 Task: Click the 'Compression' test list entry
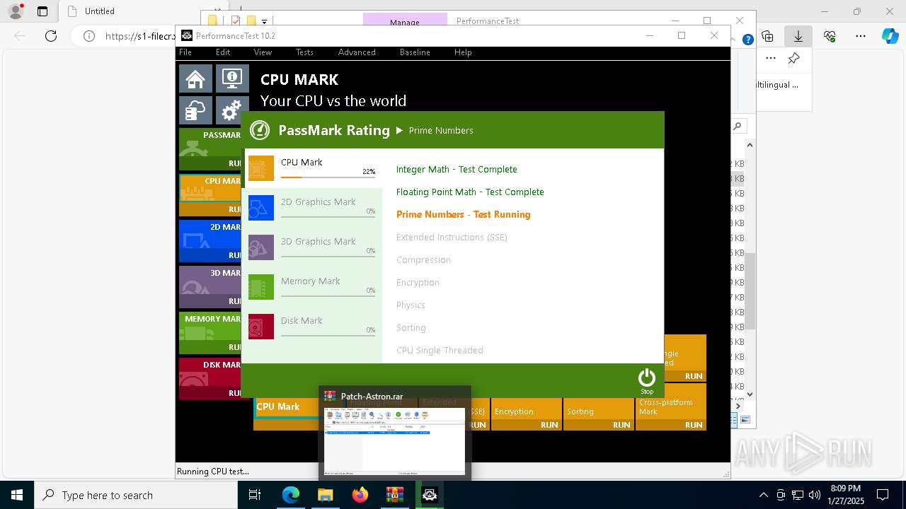pyautogui.click(x=423, y=259)
